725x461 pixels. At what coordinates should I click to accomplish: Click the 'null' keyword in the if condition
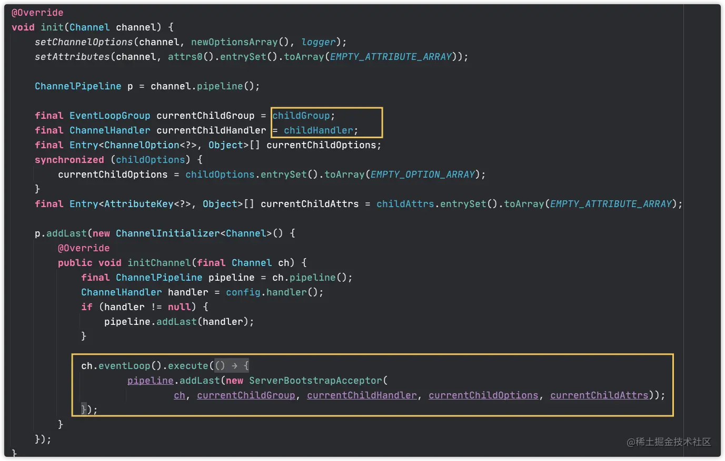click(x=180, y=307)
